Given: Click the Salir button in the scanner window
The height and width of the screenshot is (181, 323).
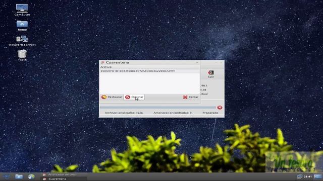Looking at the screenshot, I should (x=211, y=74).
